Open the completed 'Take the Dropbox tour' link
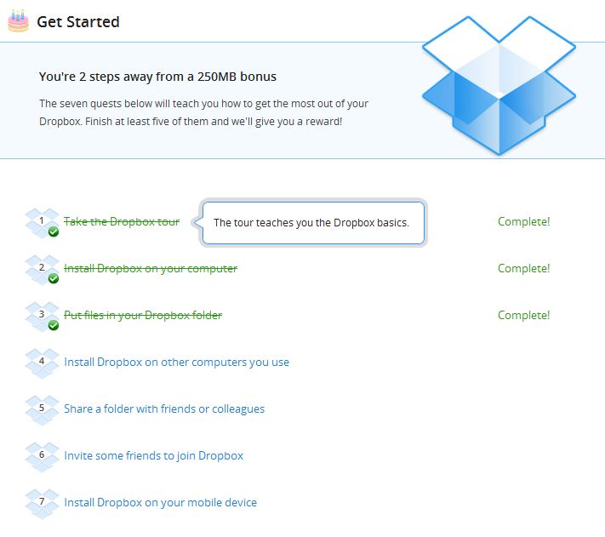 (x=122, y=221)
